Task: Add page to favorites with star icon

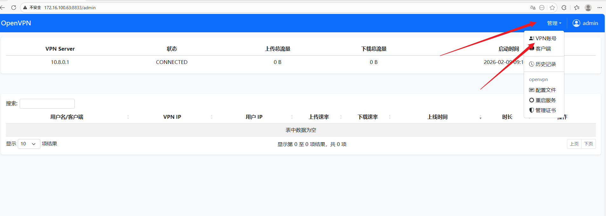Action: click(552, 8)
